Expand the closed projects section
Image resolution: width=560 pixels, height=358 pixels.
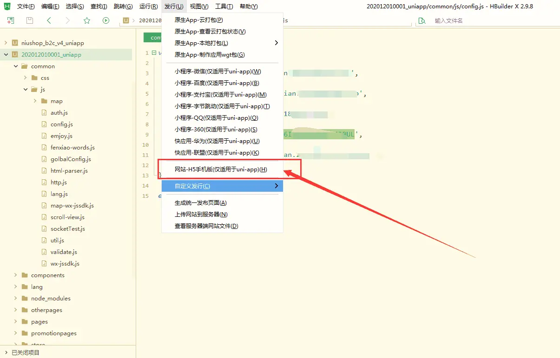(x=6, y=352)
